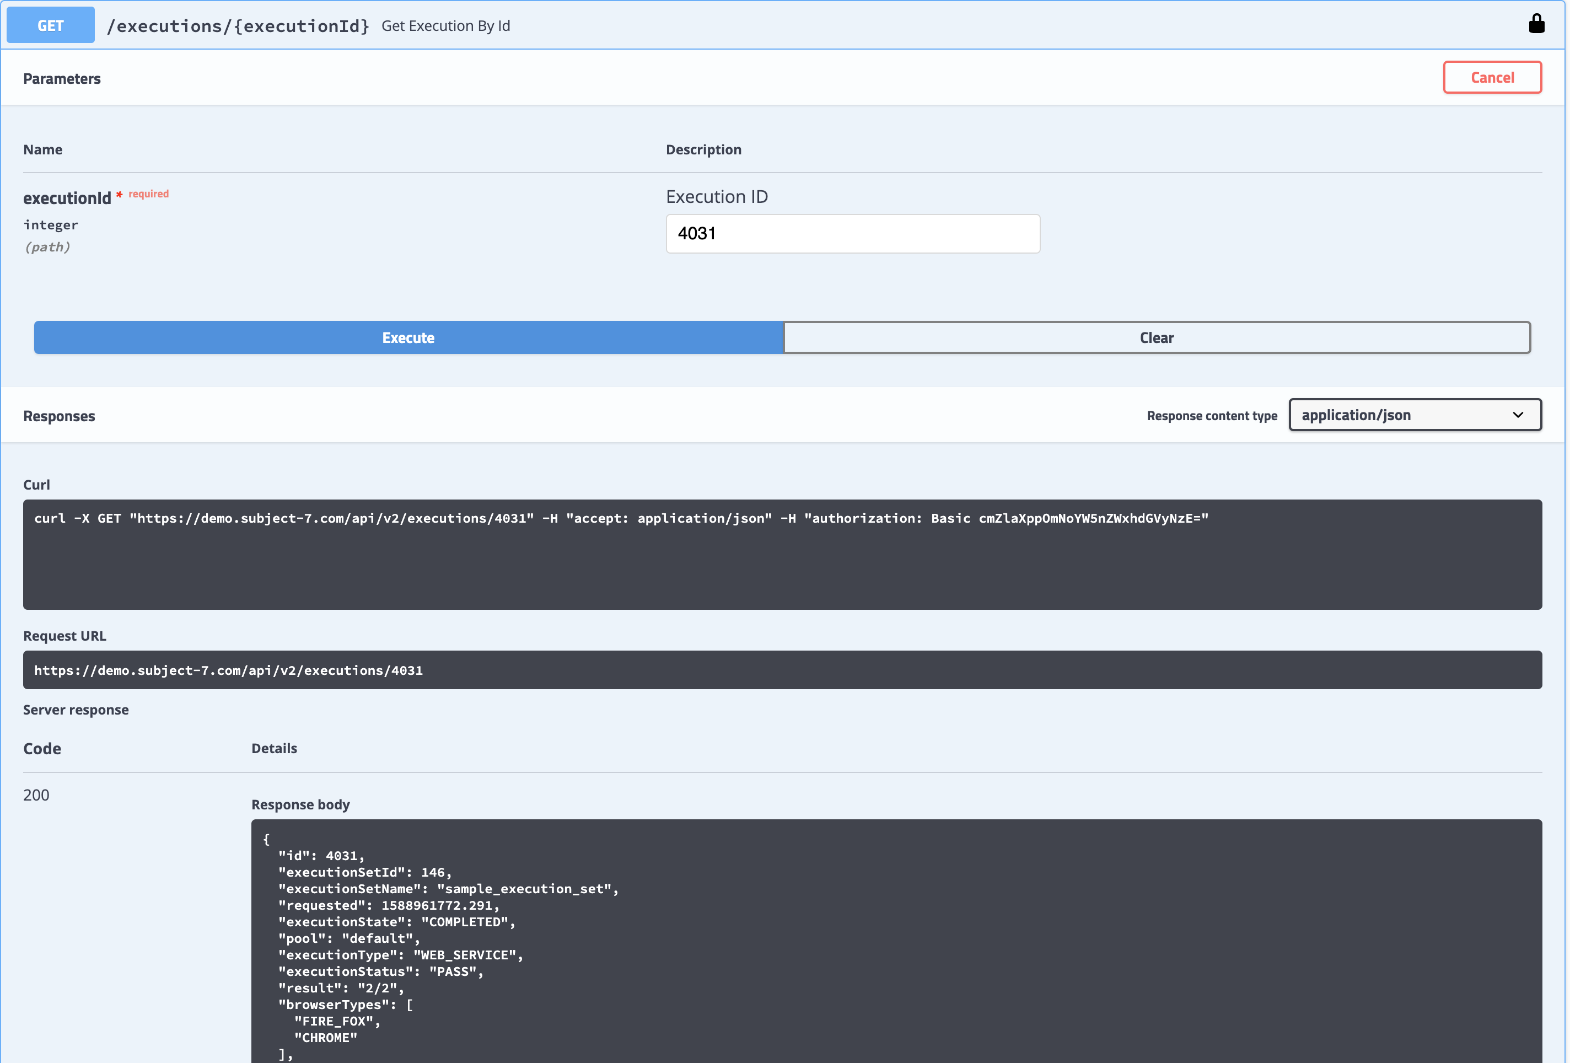This screenshot has width=1570, height=1063.
Task: Click the Details column header
Action: pos(273,748)
